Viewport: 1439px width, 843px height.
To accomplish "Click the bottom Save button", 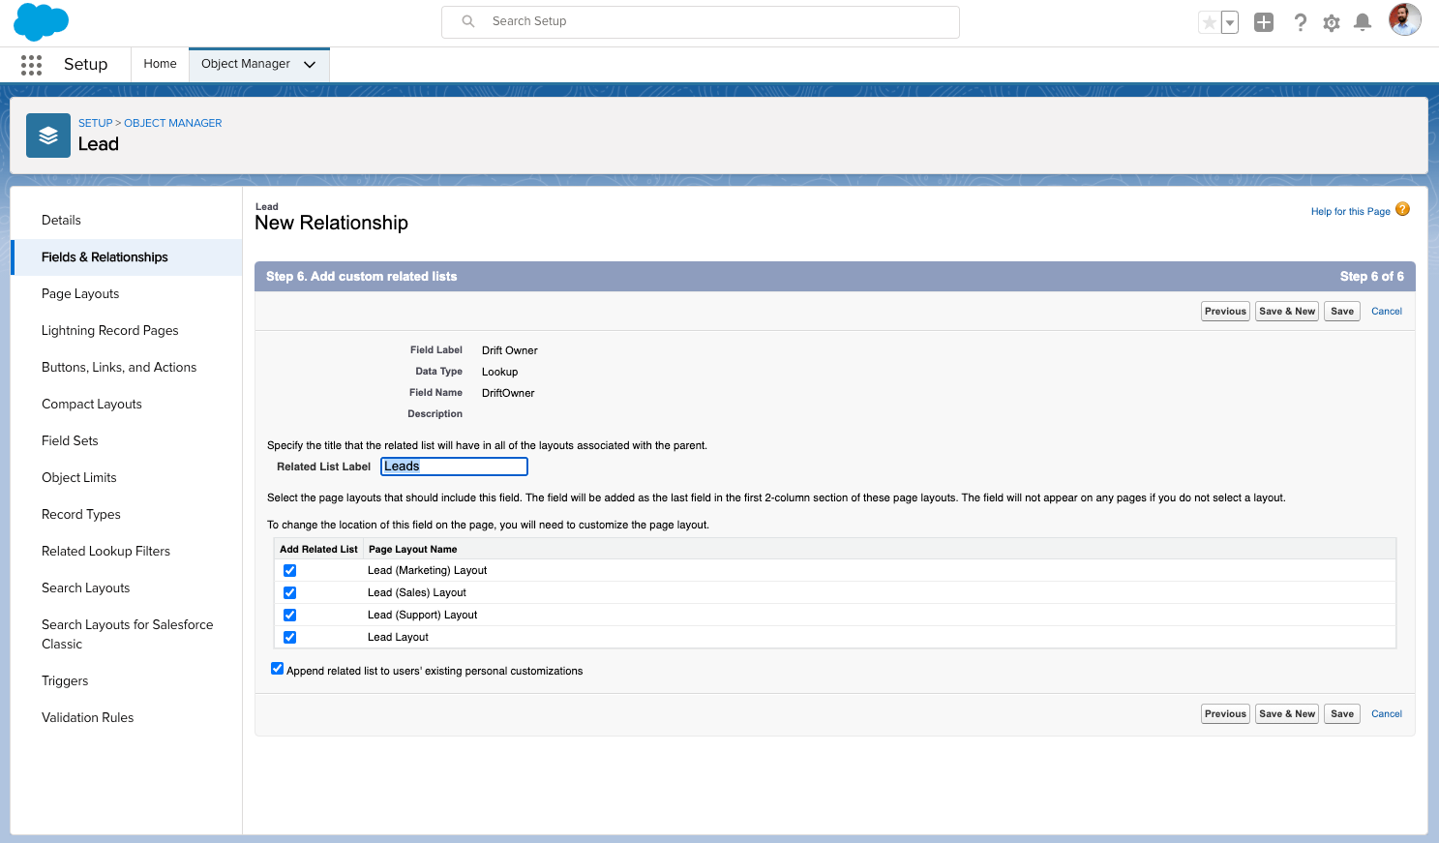I will pos(1342,714).
